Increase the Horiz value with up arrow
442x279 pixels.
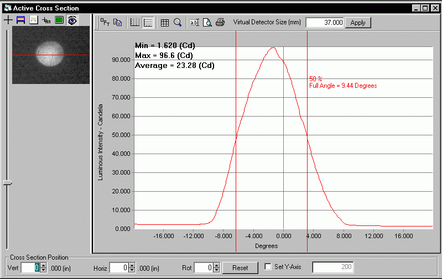tap(132, 265)
